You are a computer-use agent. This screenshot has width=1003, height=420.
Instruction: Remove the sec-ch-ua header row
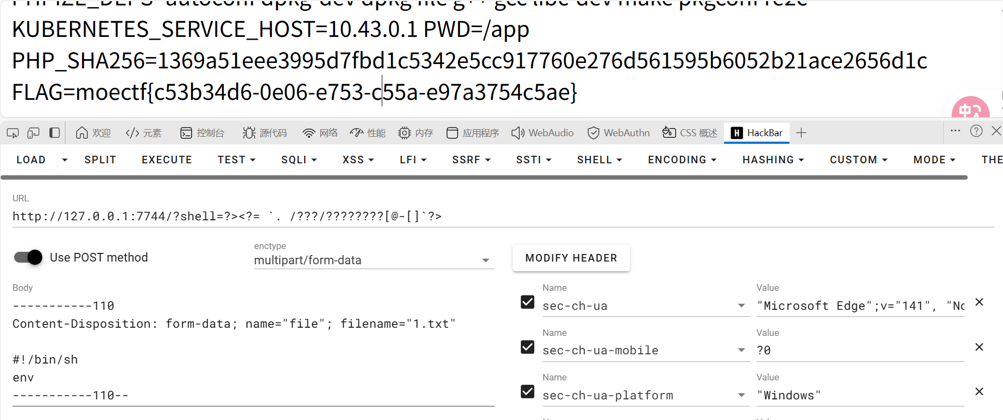coord(979,302)
